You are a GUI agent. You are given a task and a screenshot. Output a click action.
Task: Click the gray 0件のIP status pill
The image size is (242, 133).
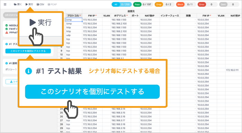(10, 15)
